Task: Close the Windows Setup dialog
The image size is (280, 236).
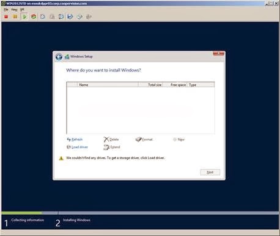Action: 219,54
